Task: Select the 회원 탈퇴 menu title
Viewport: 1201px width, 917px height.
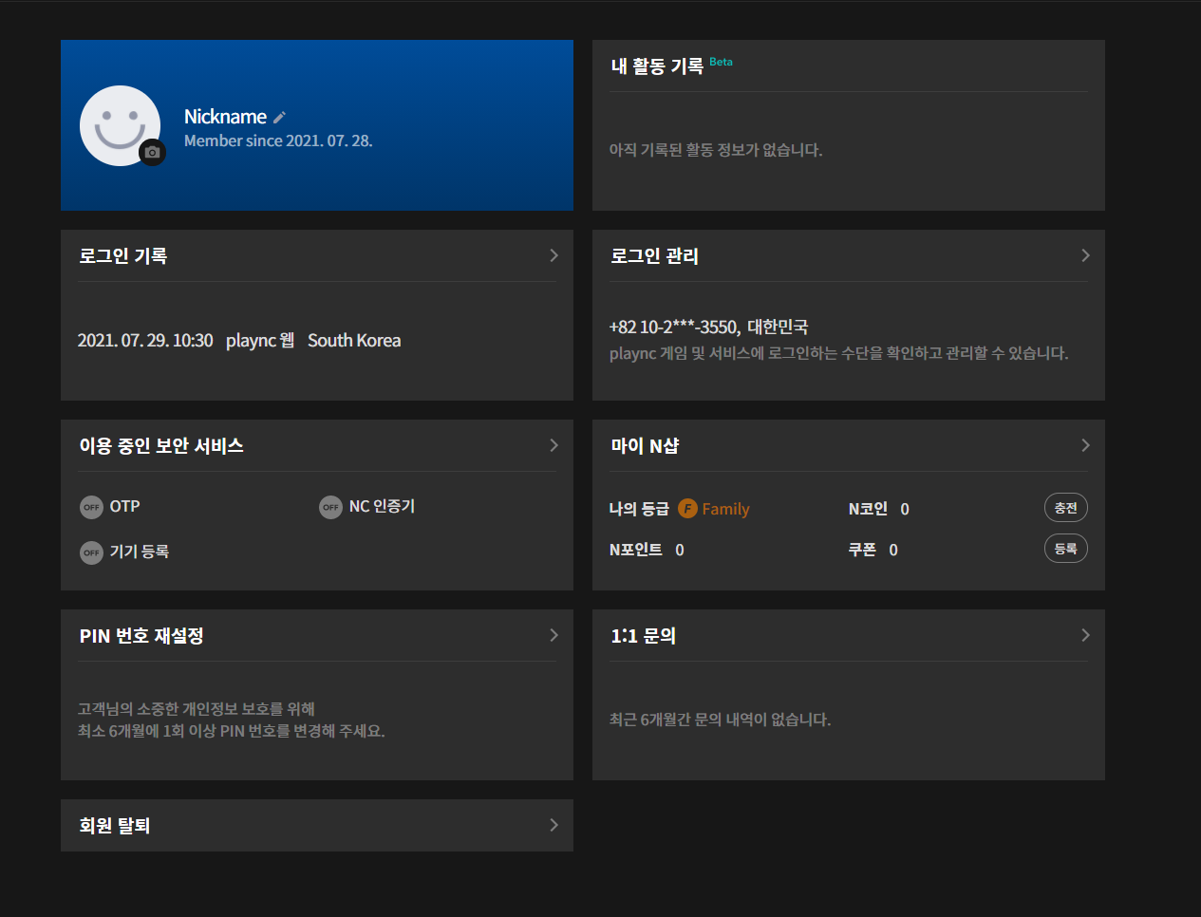Action: (x=115, y=826)
